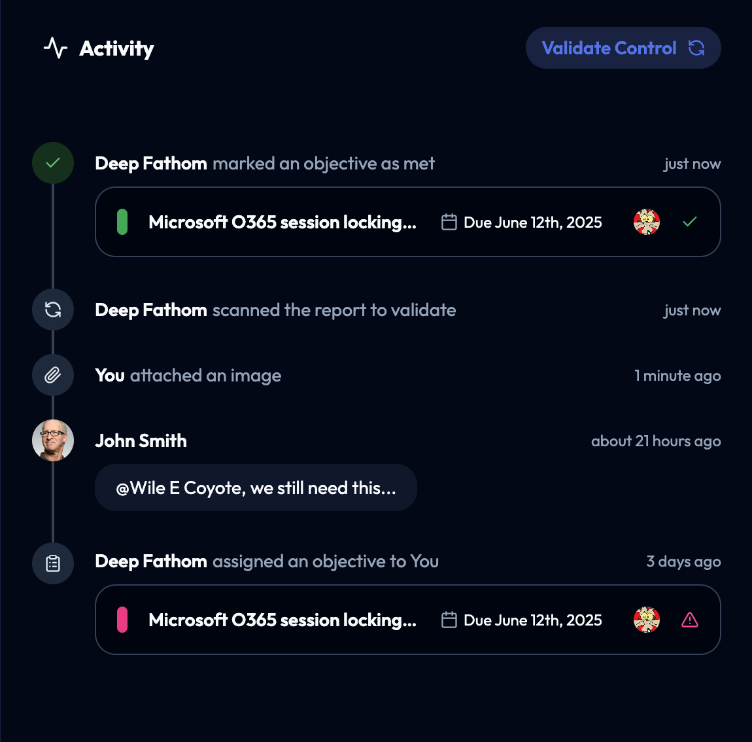Click the pink warning triangle icon

click(x=690, y=620)
